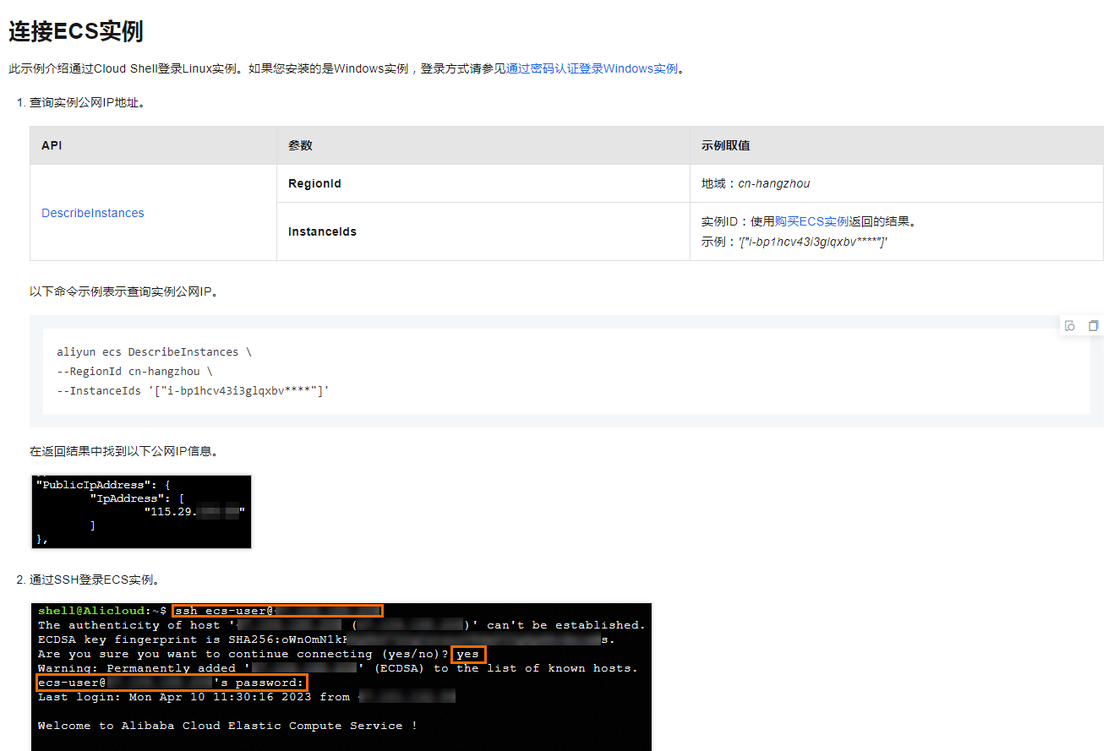The image size is (1119, 751).
Task: Click the code line '--RegionId cn-hangzhou \'
Action: 134,372
